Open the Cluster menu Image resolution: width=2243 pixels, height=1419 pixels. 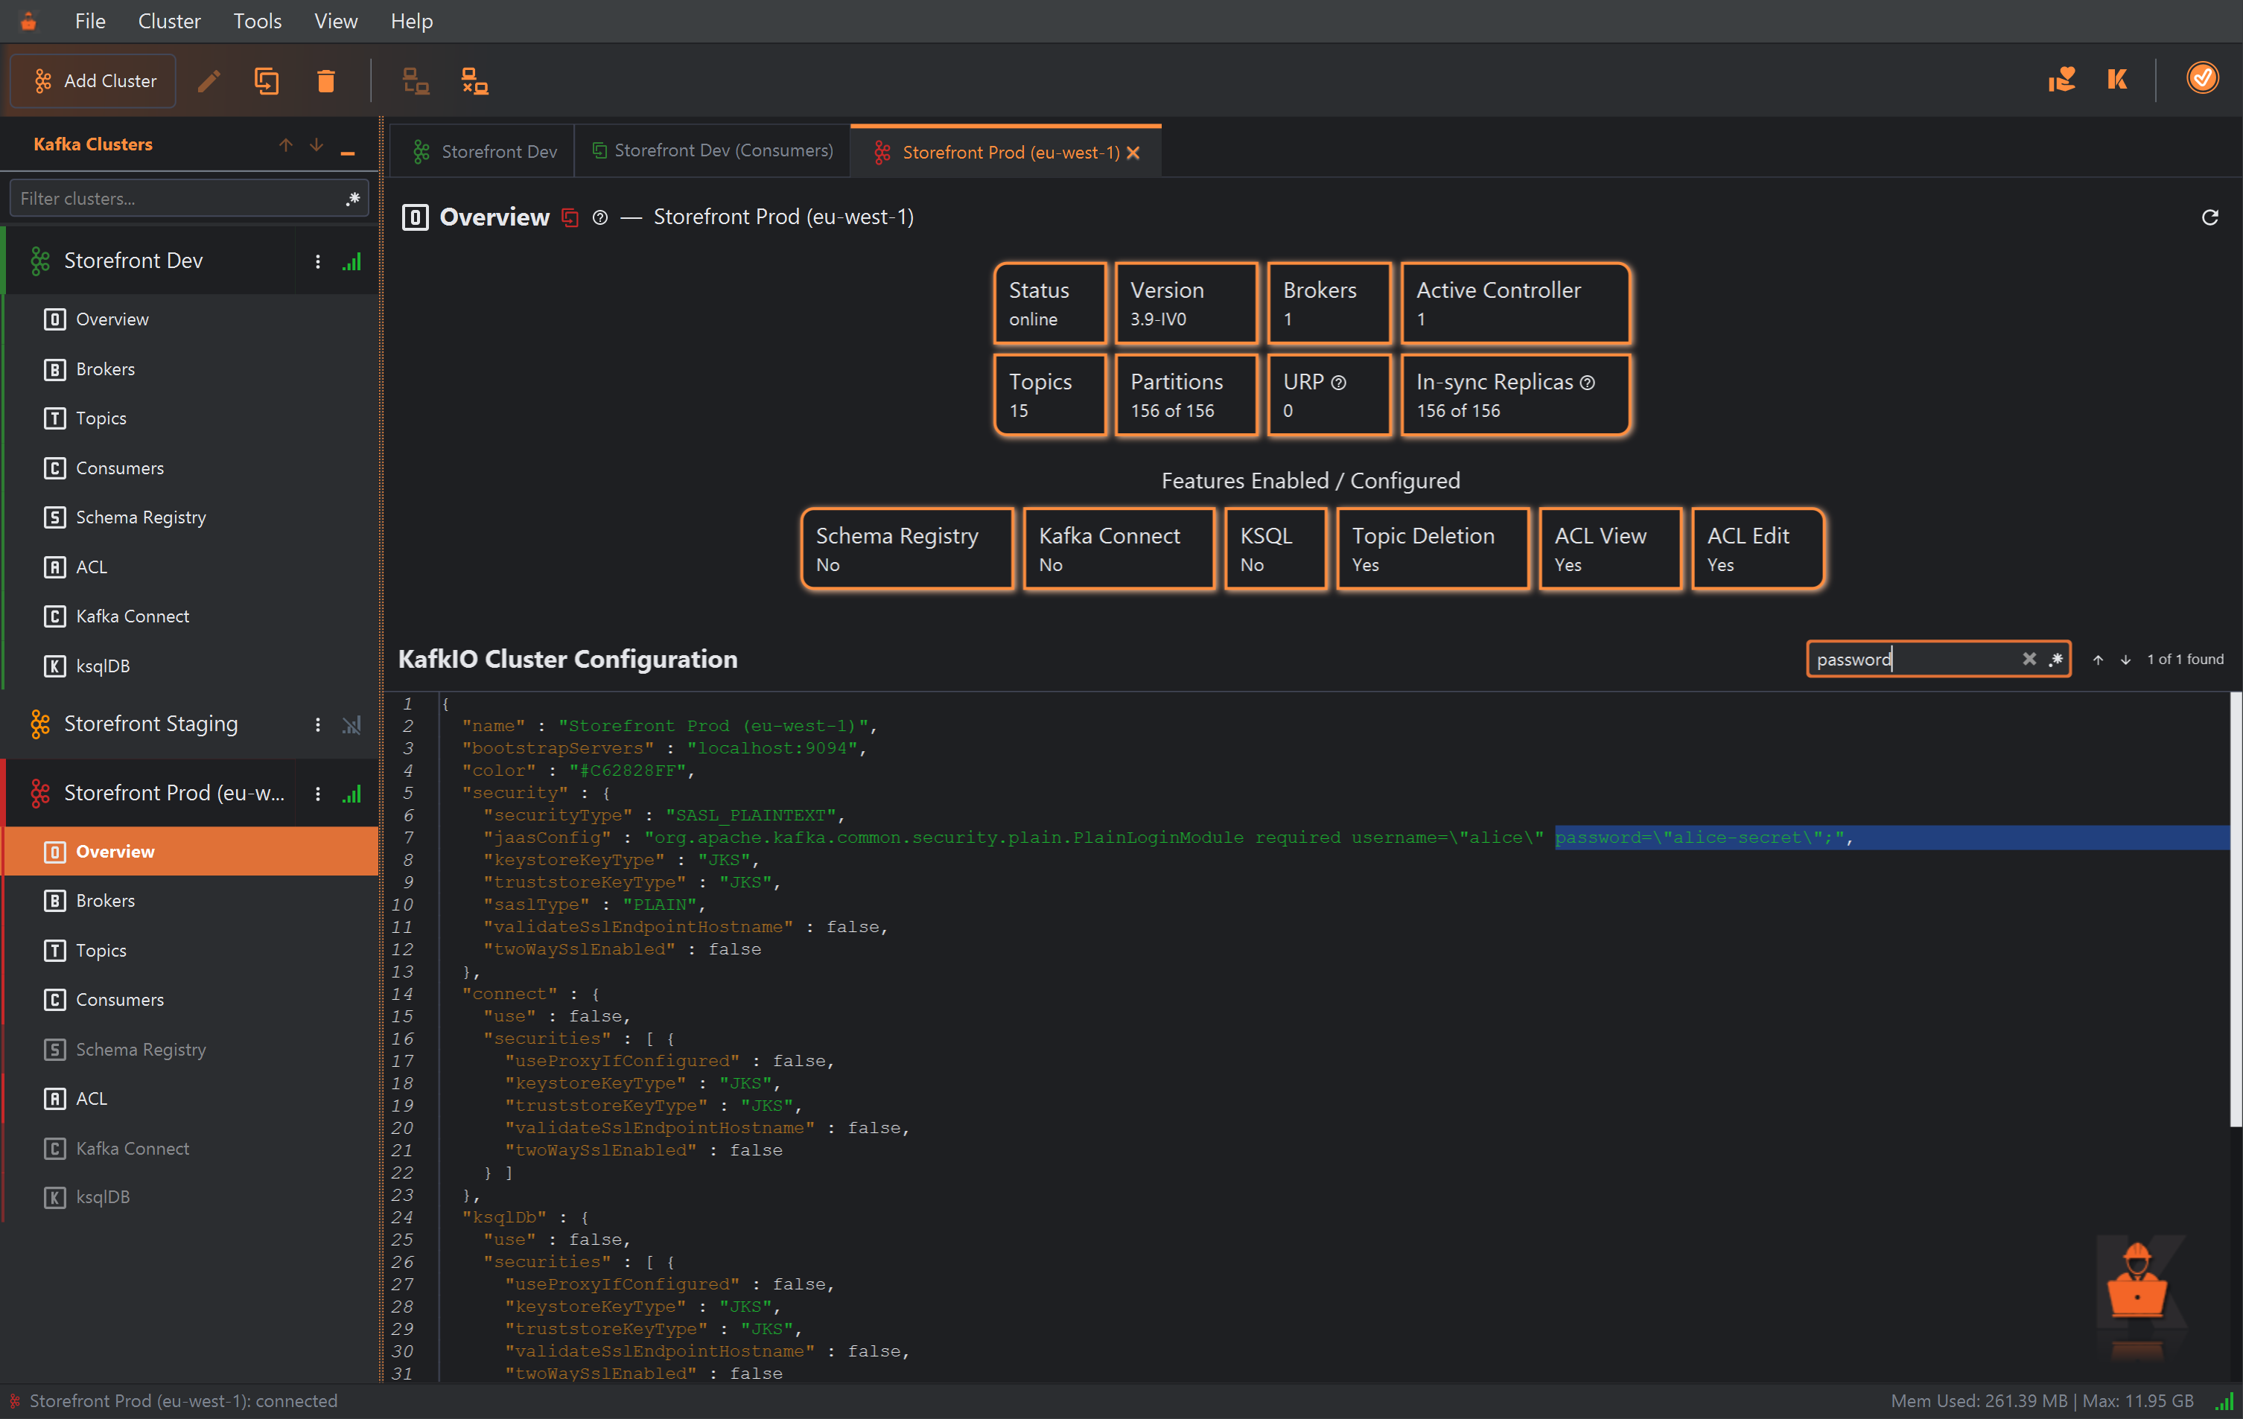click(168, 21)
